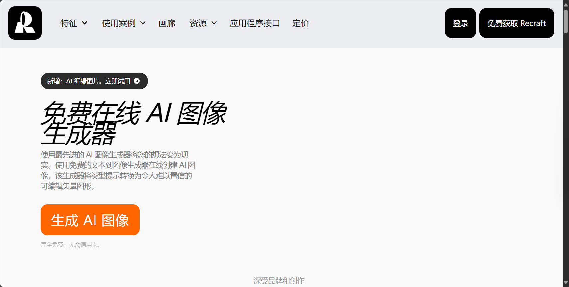Click the vertical scrollbar thumb
The width and height of the screenshot is (569, 287).
point(566,21)
